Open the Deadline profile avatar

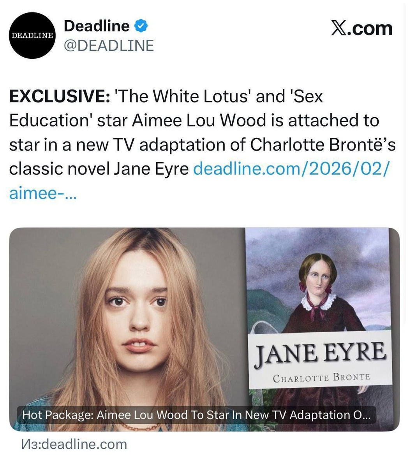[32, 35]
